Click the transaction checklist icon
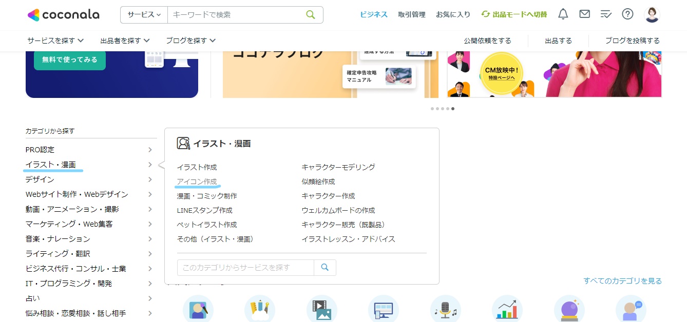Image resolution: width=687 pixels, height=322 pixels. click(606, 14)
